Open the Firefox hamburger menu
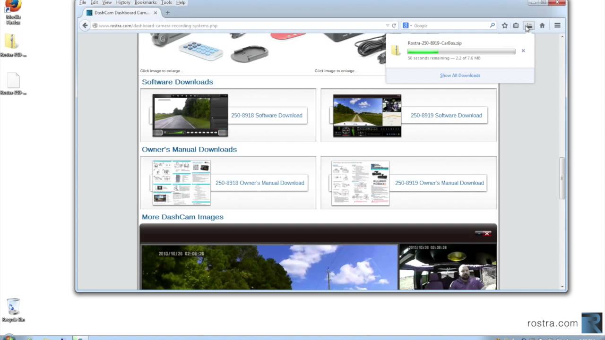Viewport: 605px width, 340px height. click(557, 25)
